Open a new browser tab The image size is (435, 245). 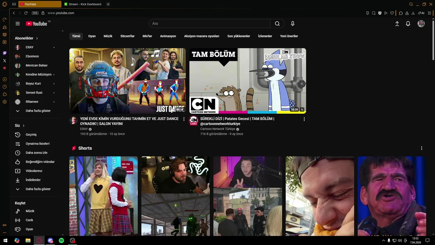pos(108,4)
